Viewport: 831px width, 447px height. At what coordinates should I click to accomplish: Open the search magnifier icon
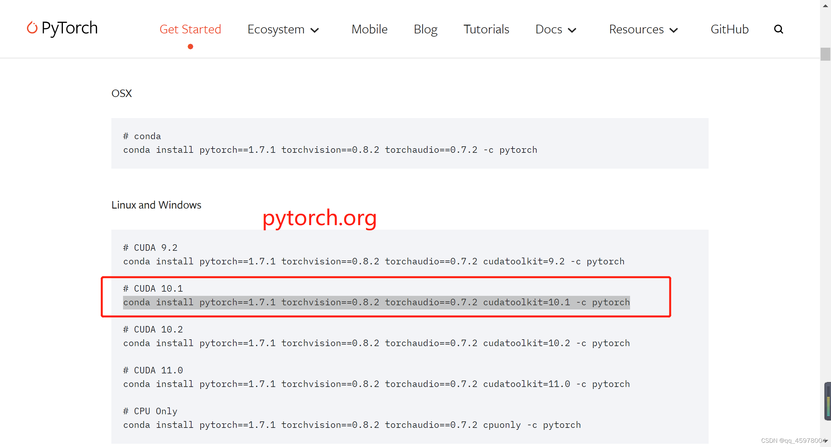point(779,29)
